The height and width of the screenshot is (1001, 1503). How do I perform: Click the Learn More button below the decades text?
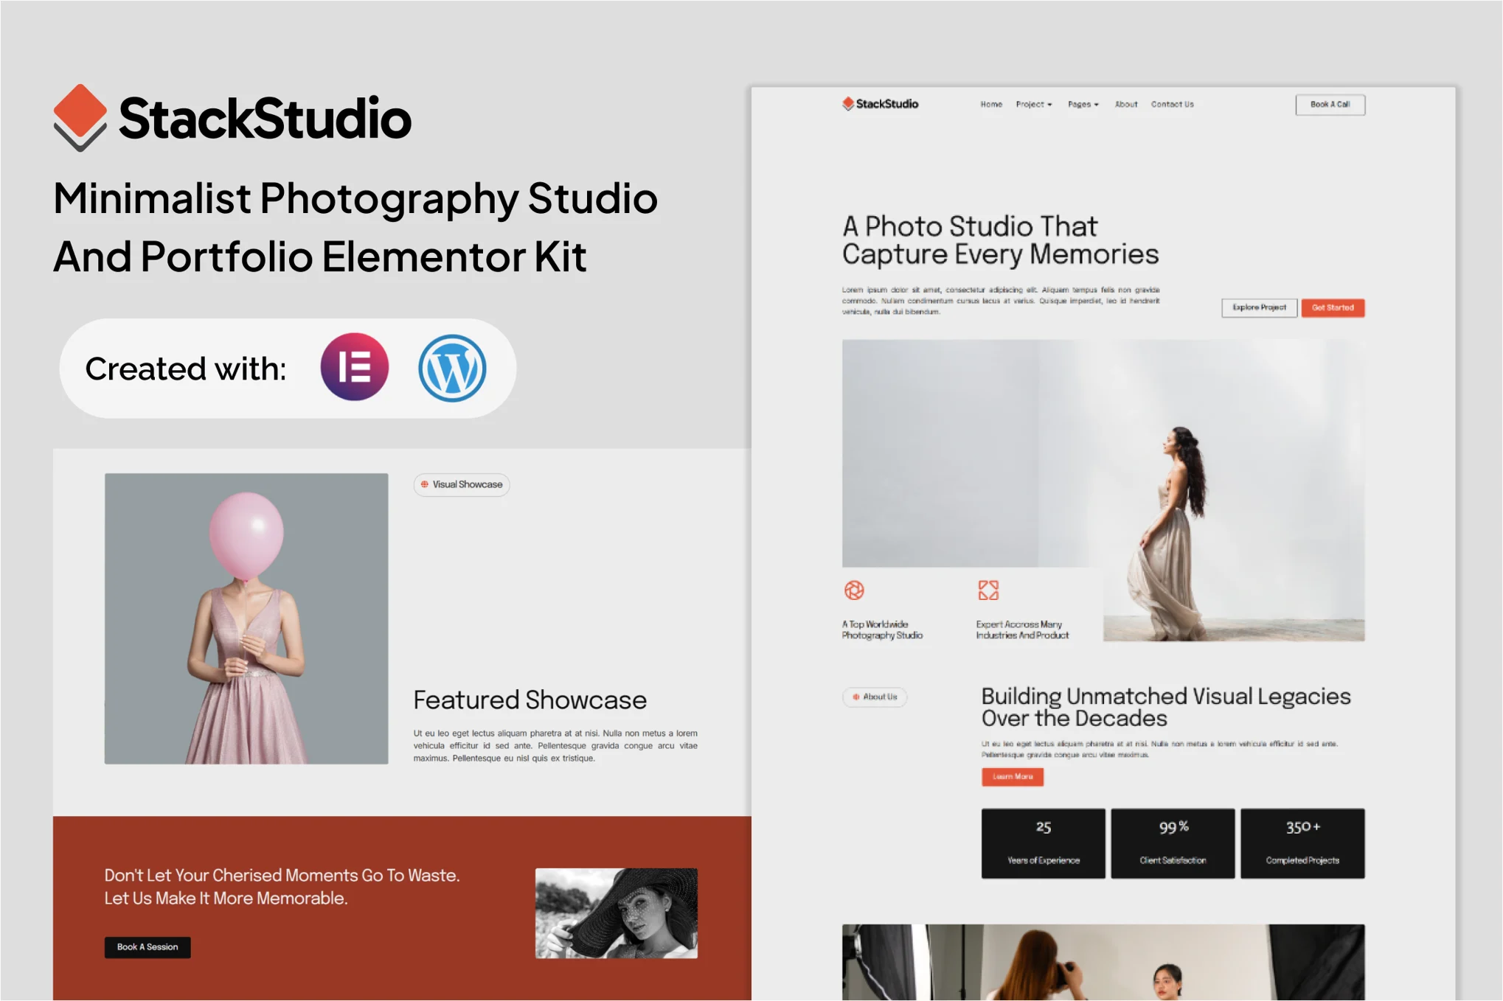(x=1012, y=777)
